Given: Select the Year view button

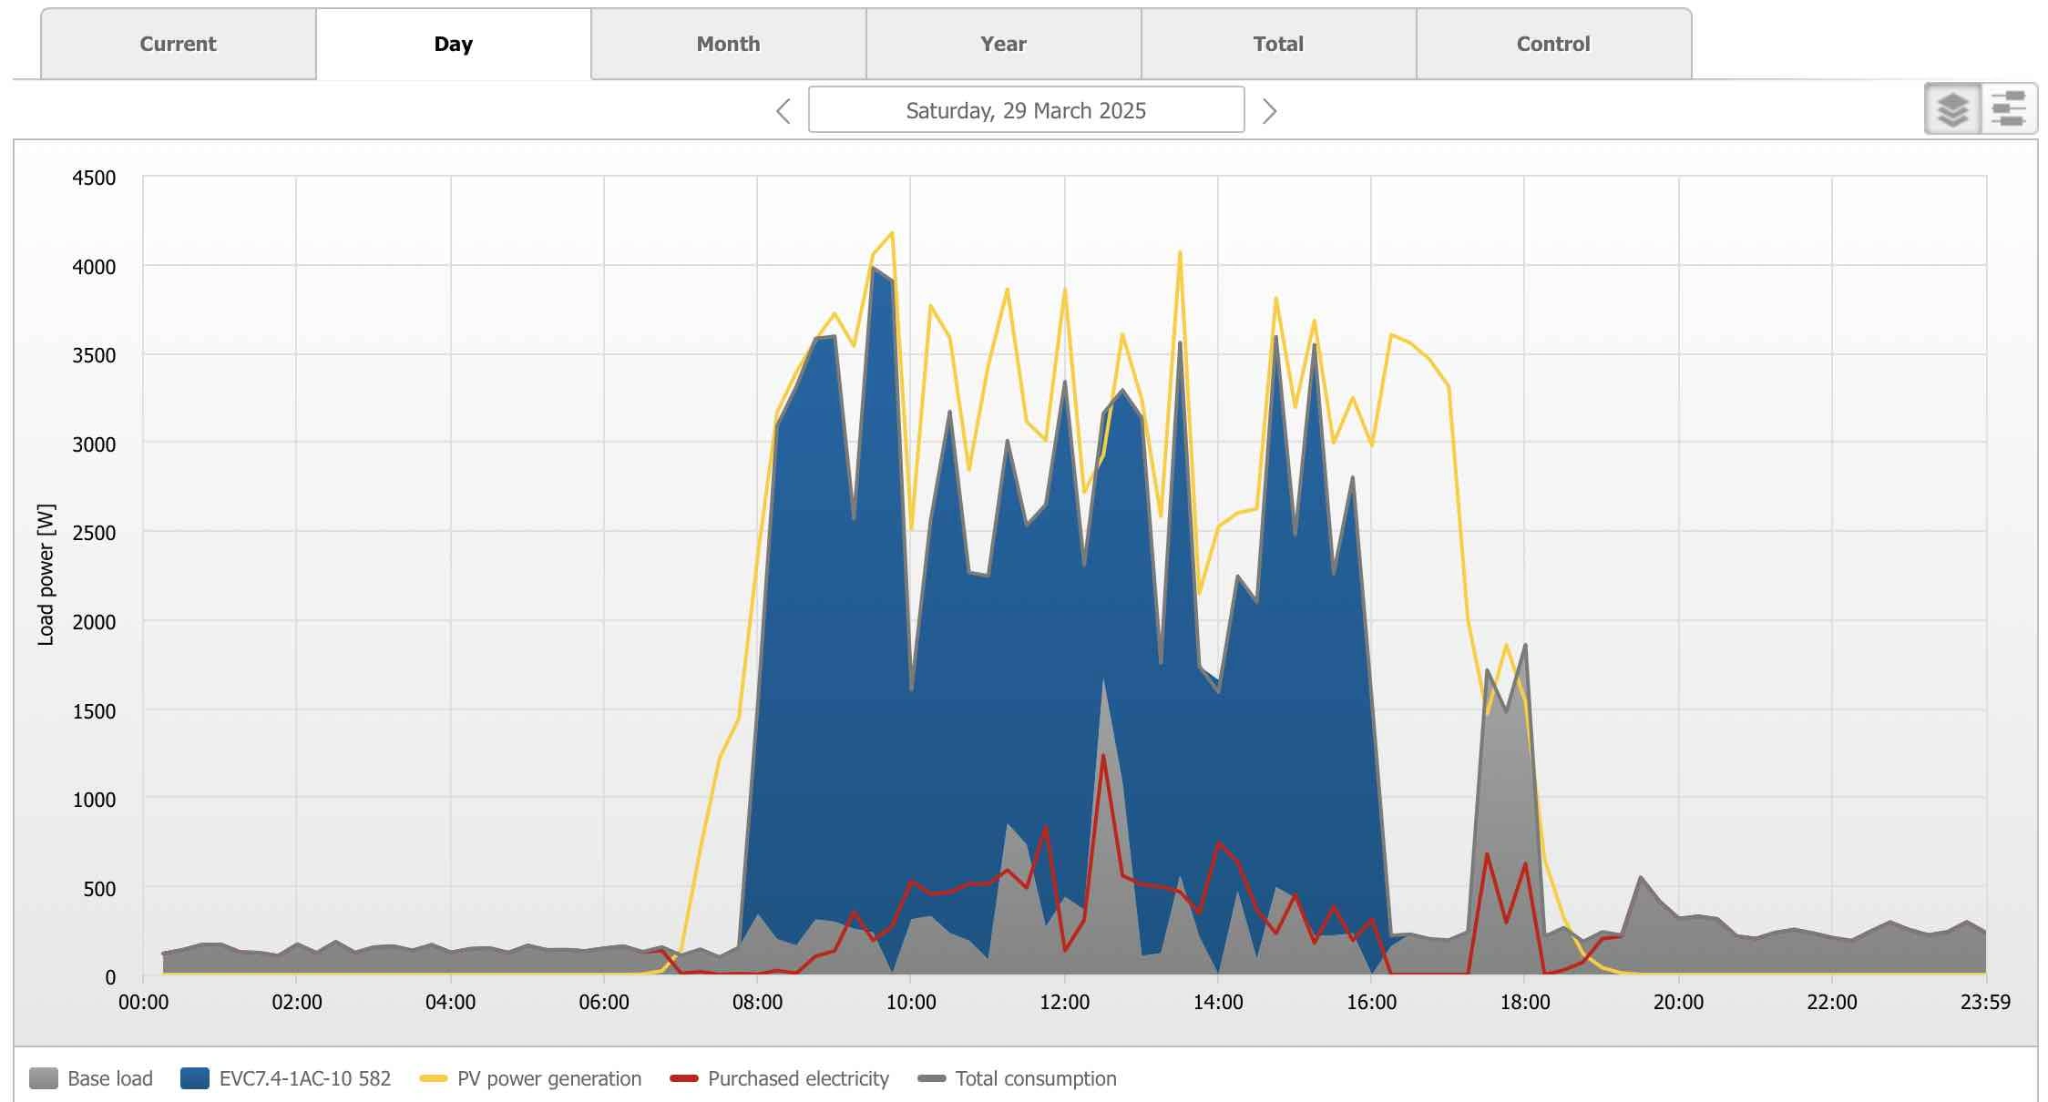Looking at the screenshot, I should click(1002, 43).
